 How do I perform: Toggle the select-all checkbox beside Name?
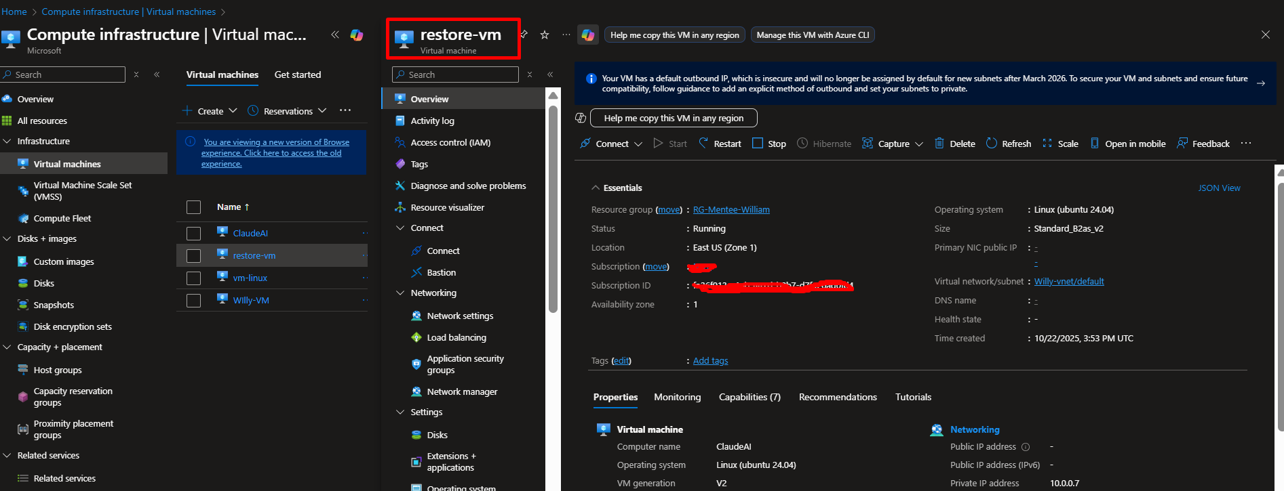point(193,207)
